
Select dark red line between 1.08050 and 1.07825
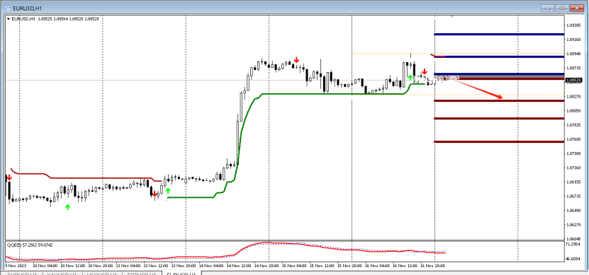(499, 118)
